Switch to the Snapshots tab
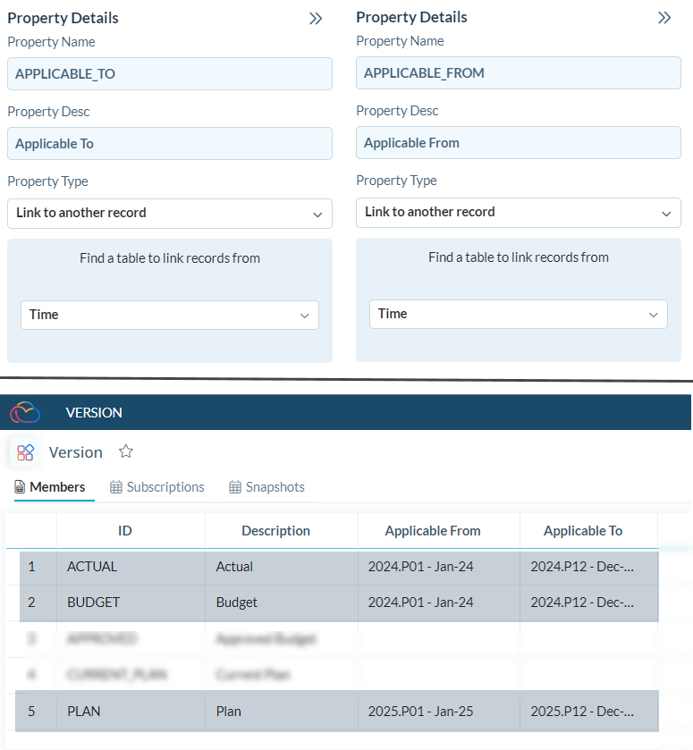The image size is (693, 750). (x=275, y=487)
